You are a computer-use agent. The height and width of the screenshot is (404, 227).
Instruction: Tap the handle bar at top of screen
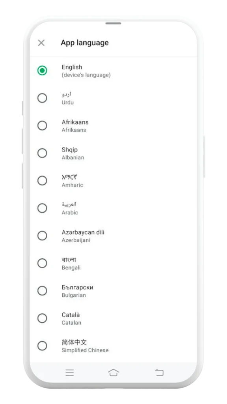tap(113, 24)
